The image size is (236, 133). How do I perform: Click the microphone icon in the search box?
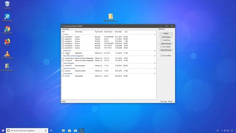[x=46, y=130]
